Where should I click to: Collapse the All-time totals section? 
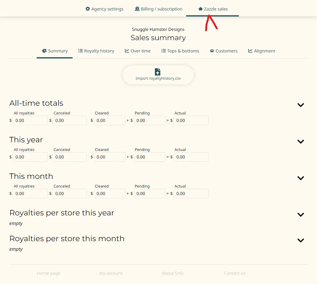(x=300, y=105)
